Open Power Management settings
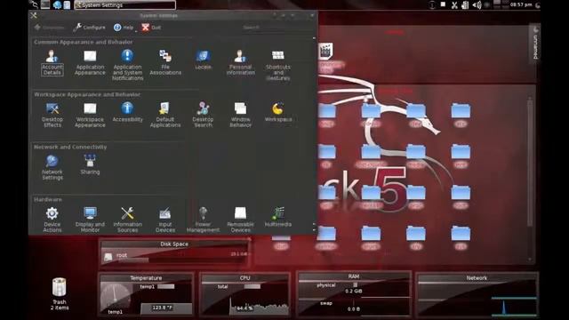Screen dimensions: 569x320 [x=203, y=220]
